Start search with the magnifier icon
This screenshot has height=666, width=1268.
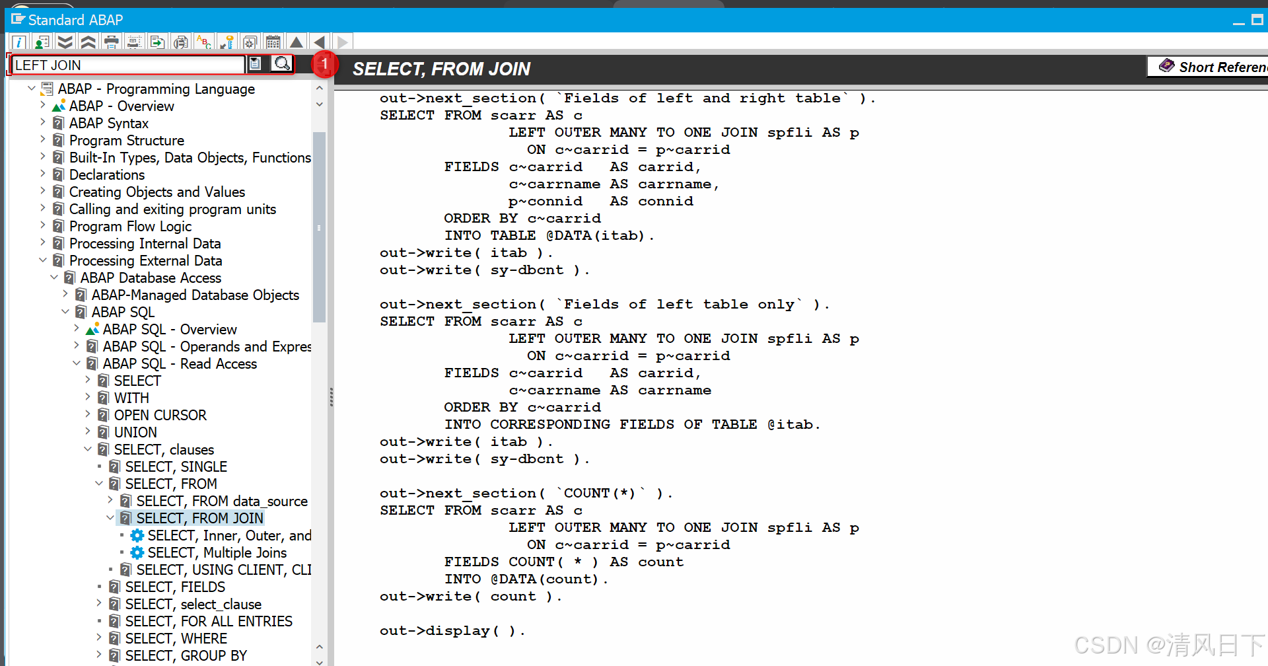coord(282,63)
